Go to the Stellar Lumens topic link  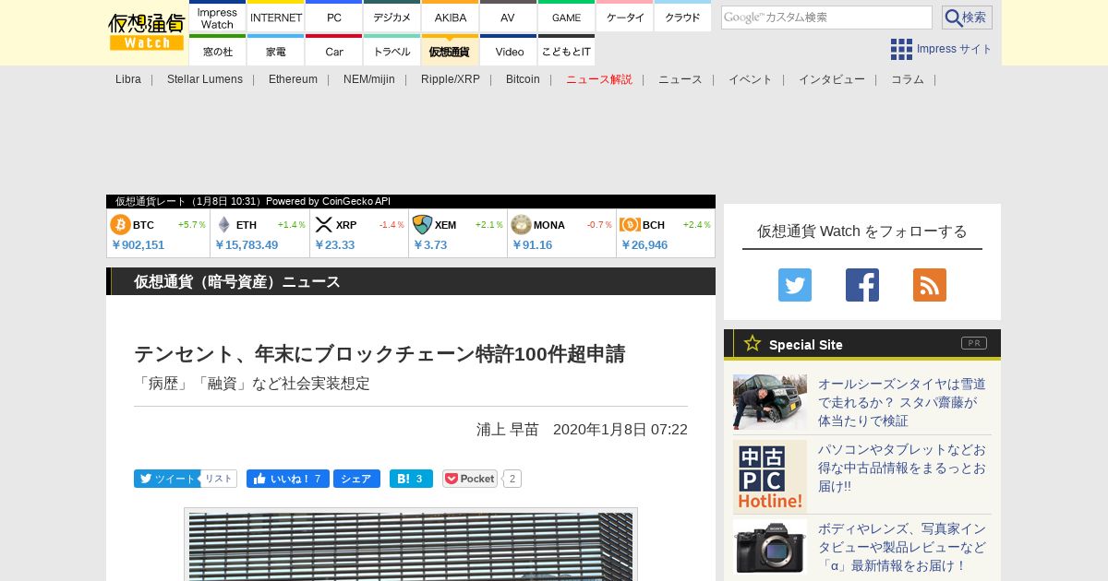tap(205, 79)
